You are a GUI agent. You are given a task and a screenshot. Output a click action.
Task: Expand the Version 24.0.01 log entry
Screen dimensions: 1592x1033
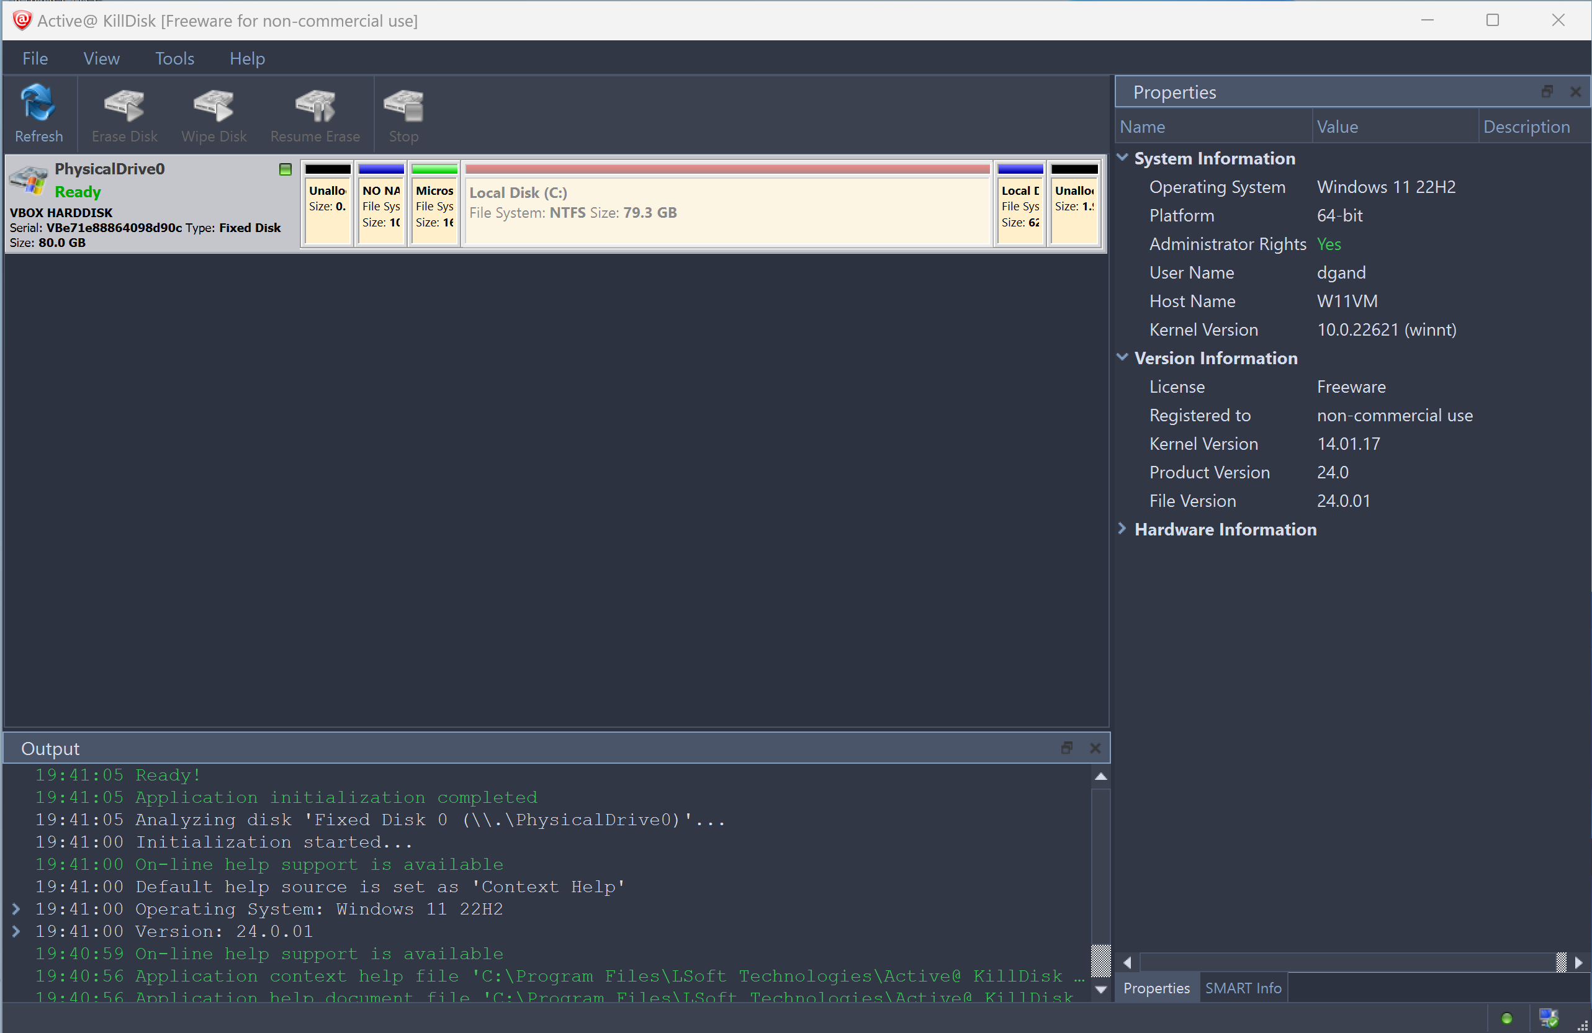(16, 931)
